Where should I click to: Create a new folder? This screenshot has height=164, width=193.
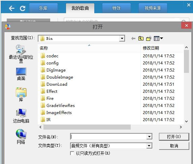click(149, 38)
